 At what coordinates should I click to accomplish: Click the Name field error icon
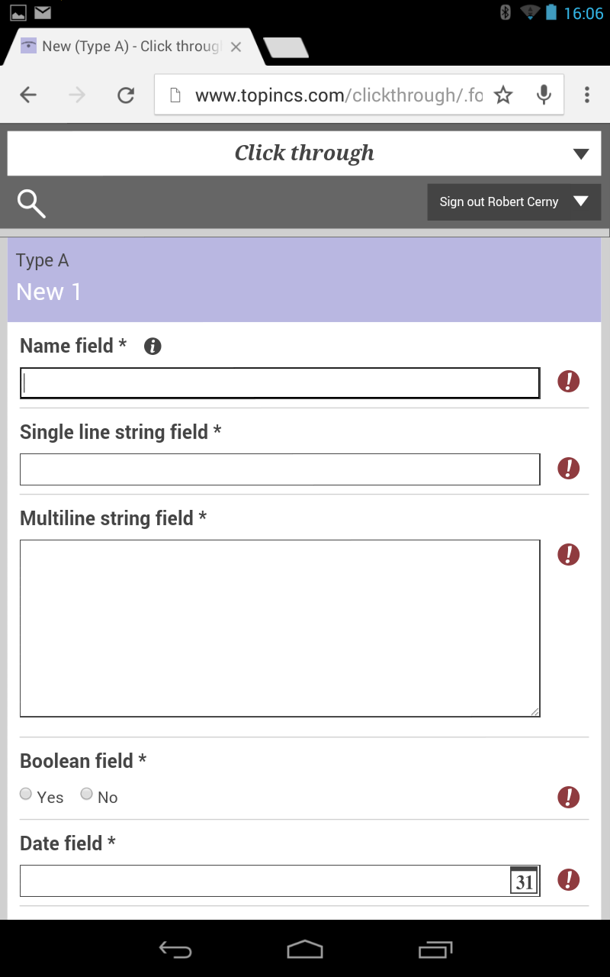[x=568, y=382]
